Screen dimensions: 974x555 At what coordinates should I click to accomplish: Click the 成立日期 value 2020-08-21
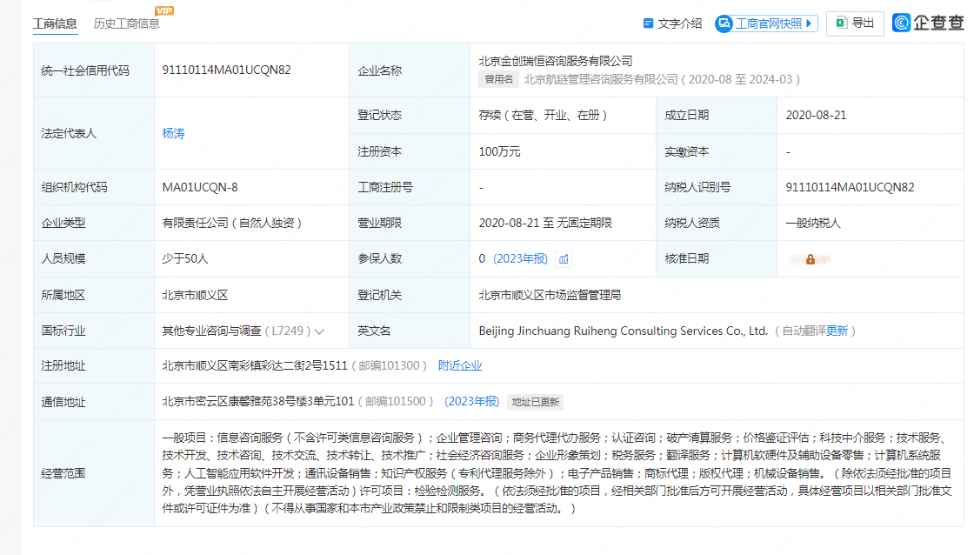[x=816, y=116]
